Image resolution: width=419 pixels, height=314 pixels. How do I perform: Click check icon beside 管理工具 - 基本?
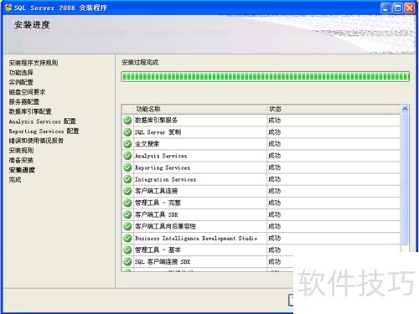[x=127, y=250]
